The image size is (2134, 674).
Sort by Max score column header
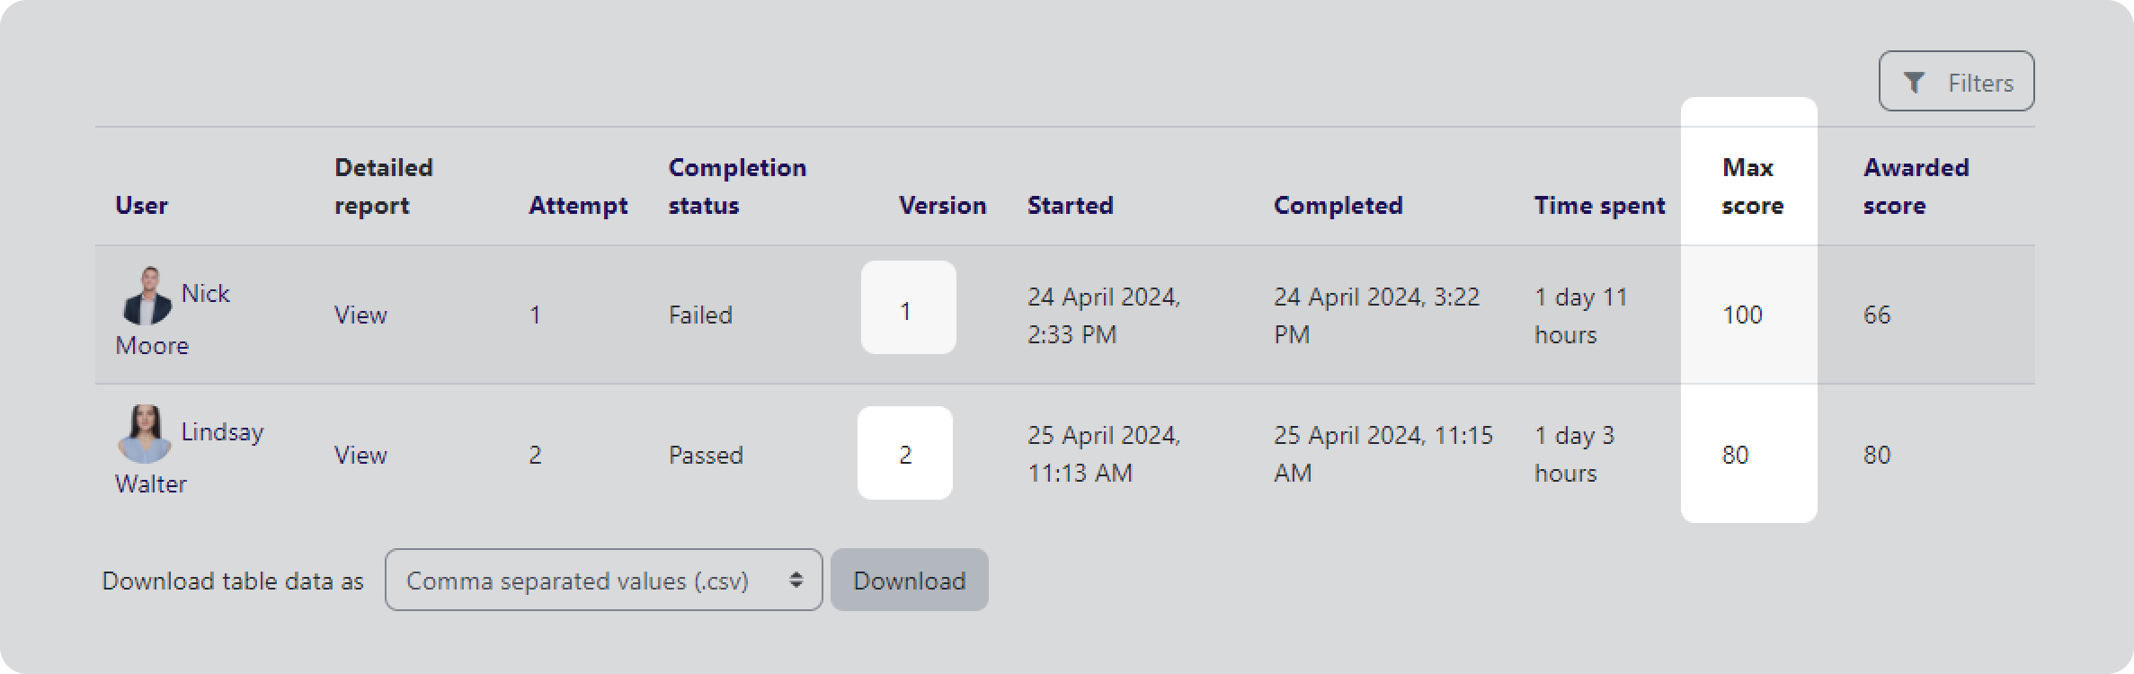[1750, 186]
